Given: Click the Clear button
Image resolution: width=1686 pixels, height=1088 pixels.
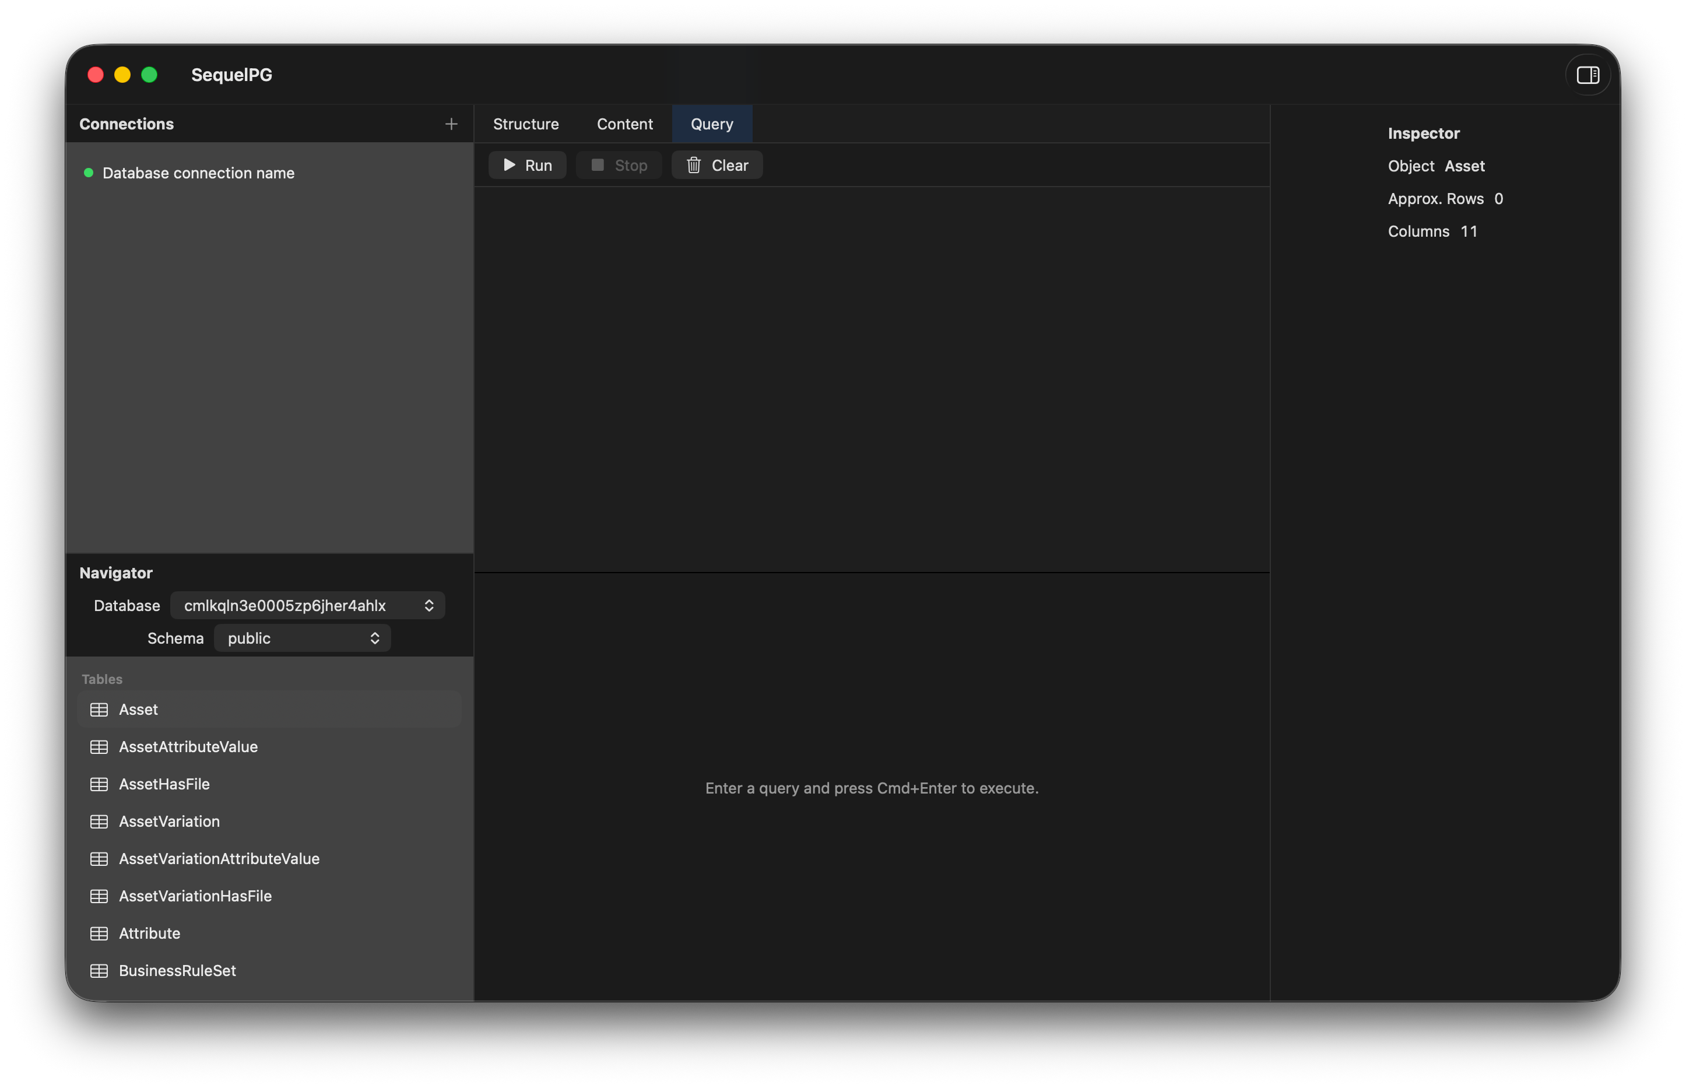Looking at the screenshot, I should pyautogui.click(x=716, y=164).
